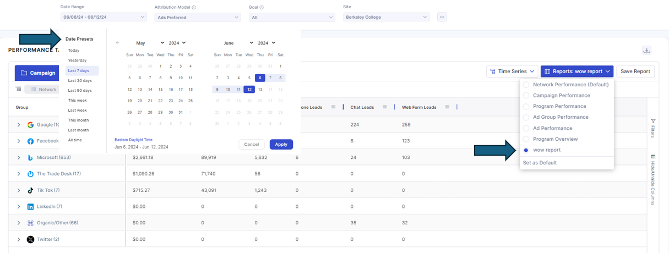Expand the Microsoft (653) row

coord(19,158)
